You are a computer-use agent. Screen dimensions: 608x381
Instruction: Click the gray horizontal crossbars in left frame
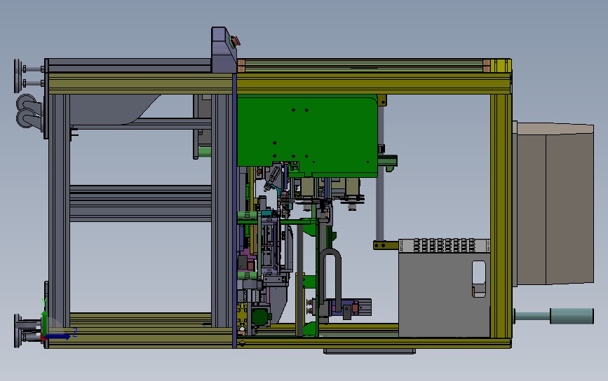pos(140,203)
